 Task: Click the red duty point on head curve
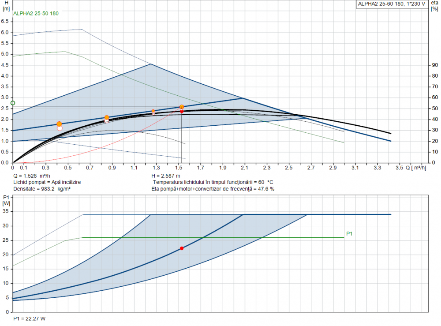182,111
